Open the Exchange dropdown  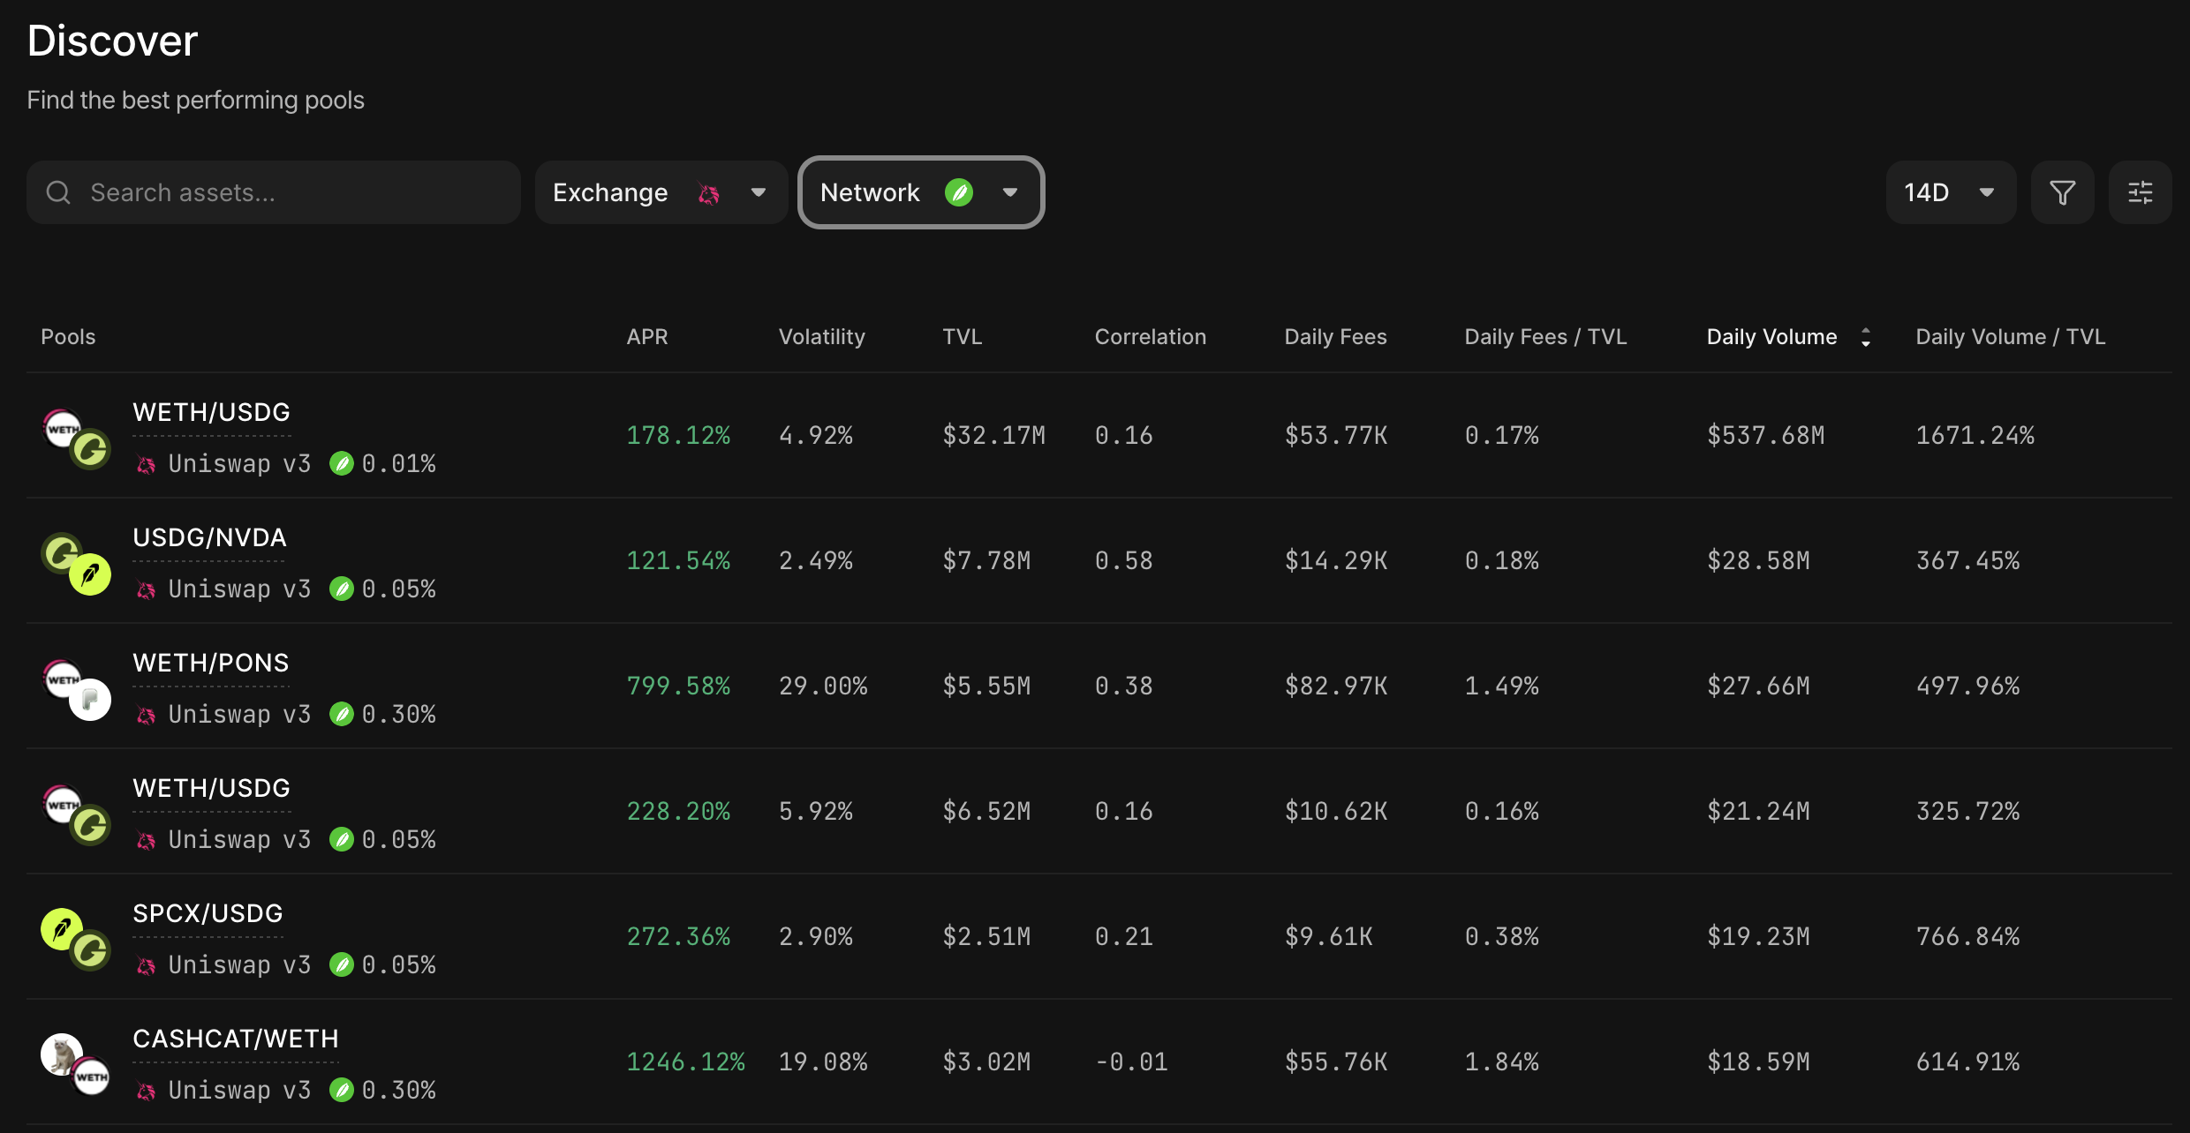click(x=661, y=192)
